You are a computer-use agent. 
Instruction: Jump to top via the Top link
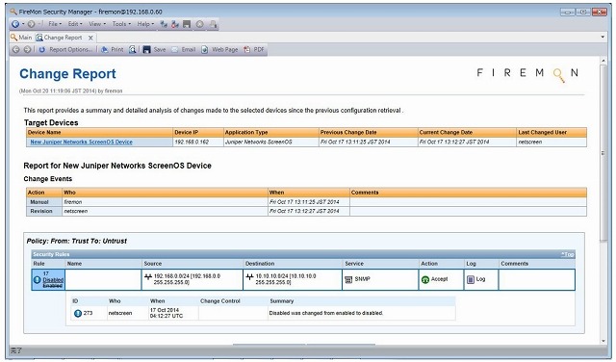568,254
